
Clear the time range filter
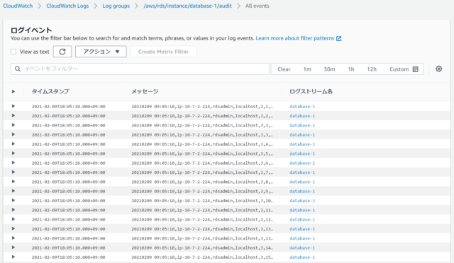tap(284, 69)
